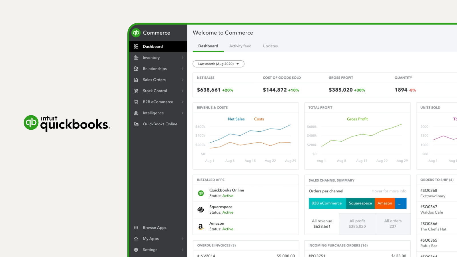Open order #SO0368 Extrawdinary
This screenshot has height=257, width=457.
(436, 193)
